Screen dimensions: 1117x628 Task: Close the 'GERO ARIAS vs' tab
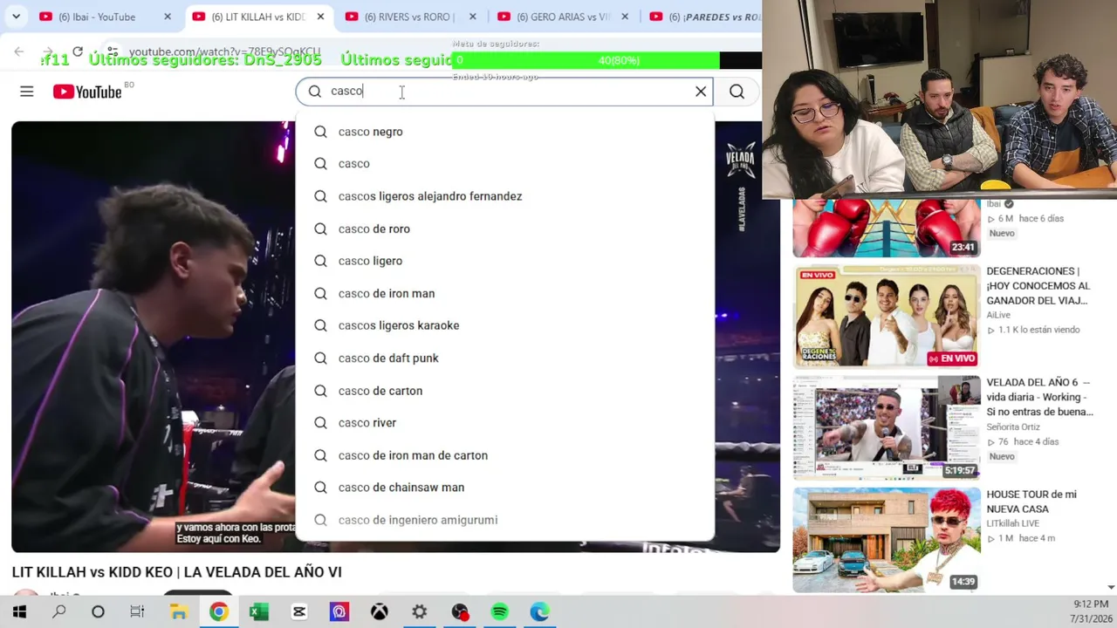click(x=625, y=17)
